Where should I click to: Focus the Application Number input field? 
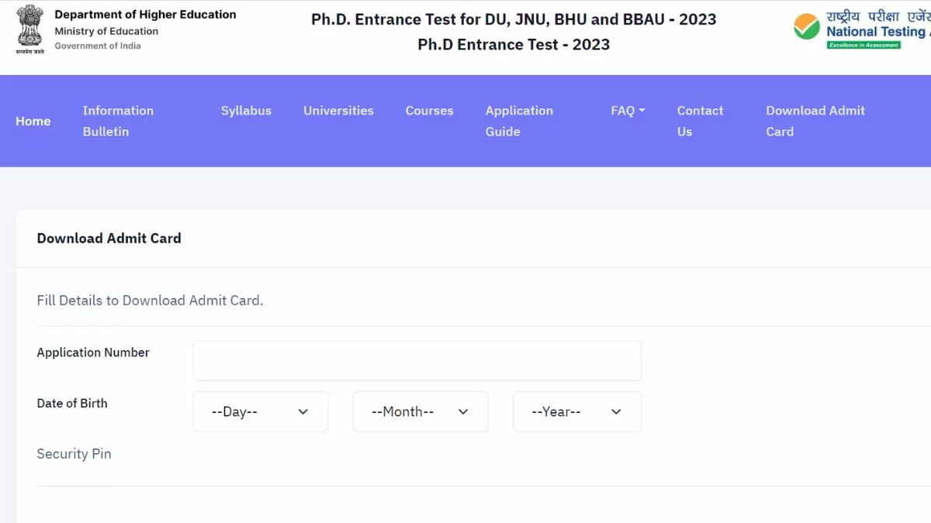tap(417, 360)
